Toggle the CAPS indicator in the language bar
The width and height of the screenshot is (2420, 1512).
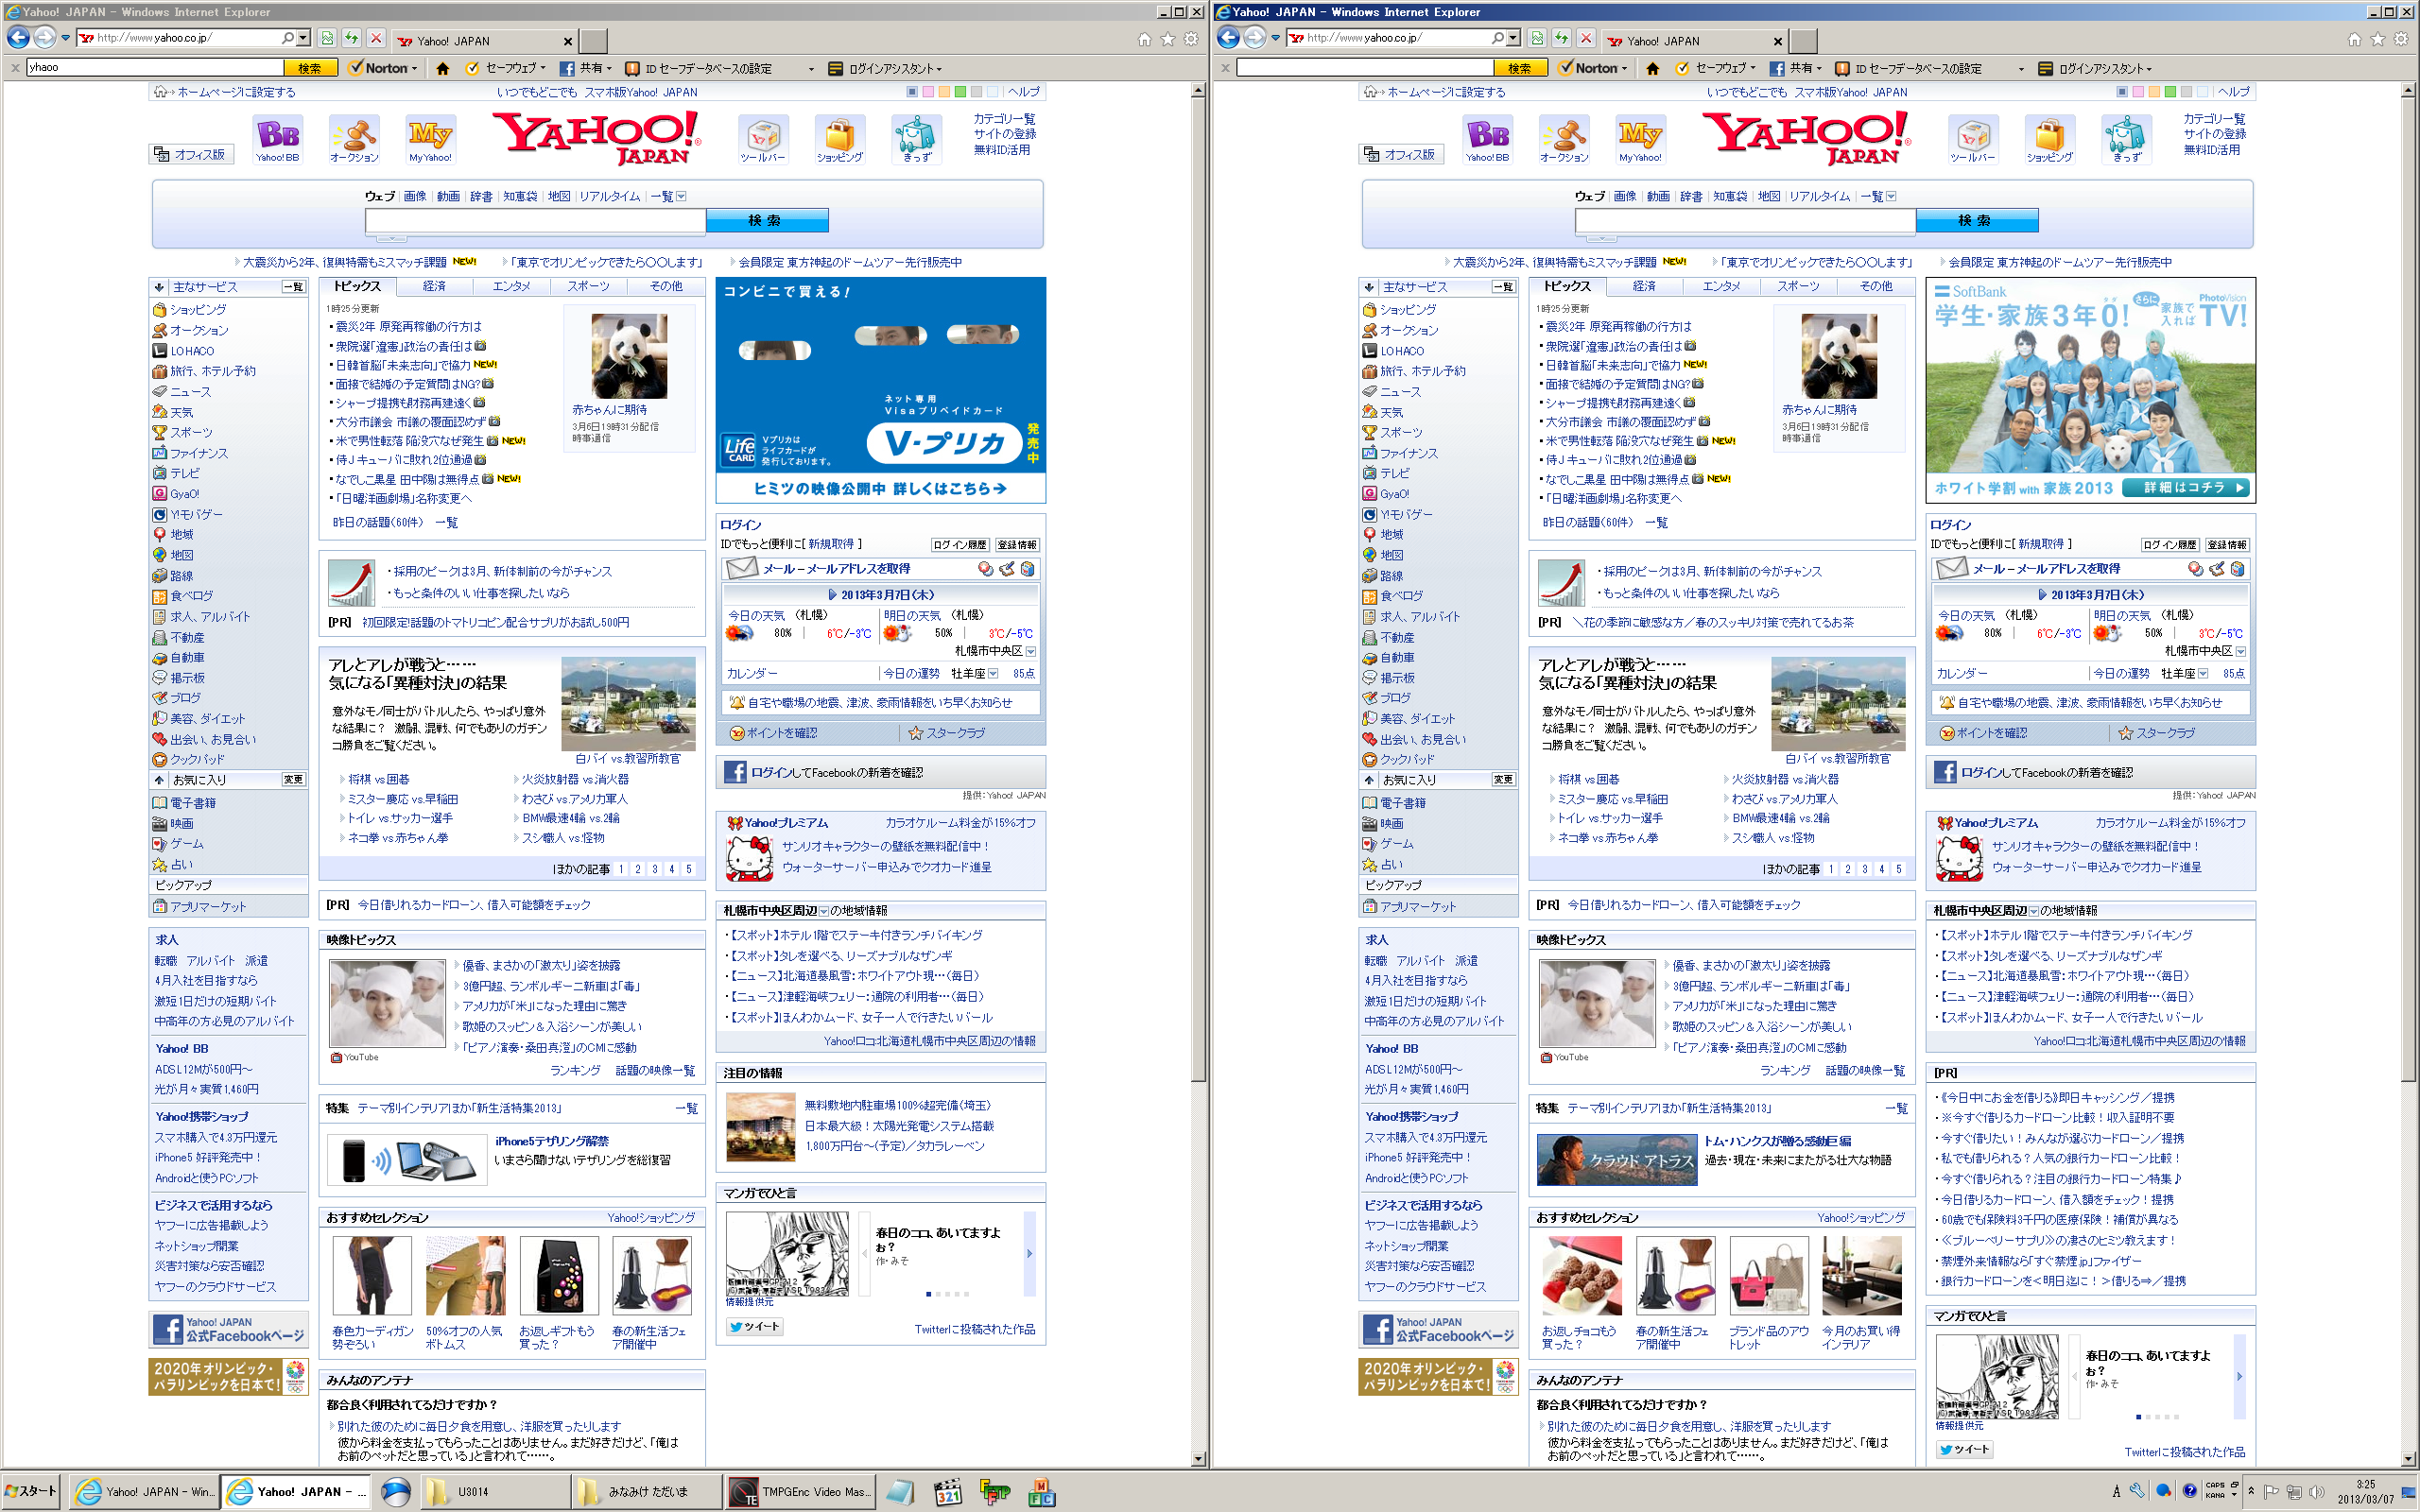[x=2215, y=1486]
